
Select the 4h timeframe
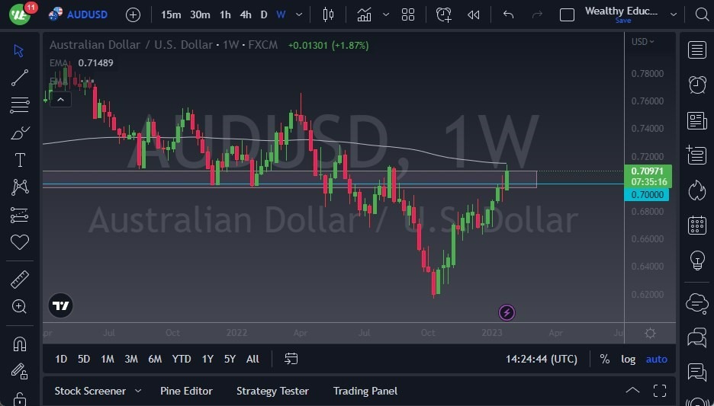[246, 15]
